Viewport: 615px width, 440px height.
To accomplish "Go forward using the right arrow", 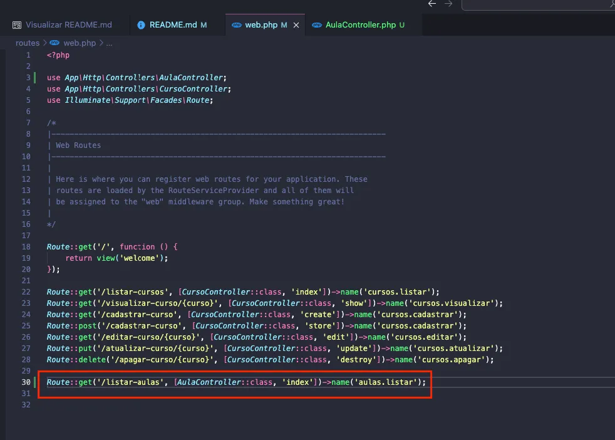I will (448, 4).
